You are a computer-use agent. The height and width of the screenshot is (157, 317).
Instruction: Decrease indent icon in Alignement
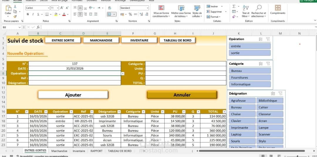(x=91, y=14)
